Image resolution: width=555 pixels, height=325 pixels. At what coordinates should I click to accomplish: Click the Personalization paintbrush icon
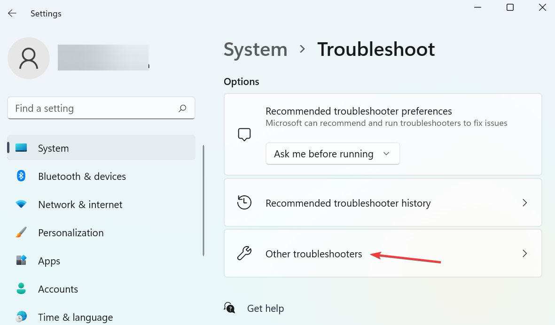21,232
